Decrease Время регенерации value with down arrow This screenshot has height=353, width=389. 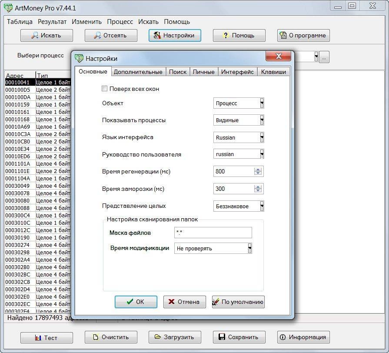[x=258, y=173]
